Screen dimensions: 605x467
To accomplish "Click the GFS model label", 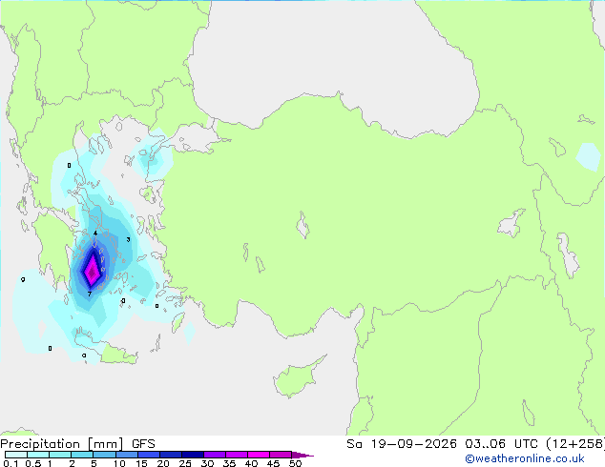I will click(143, 444).
